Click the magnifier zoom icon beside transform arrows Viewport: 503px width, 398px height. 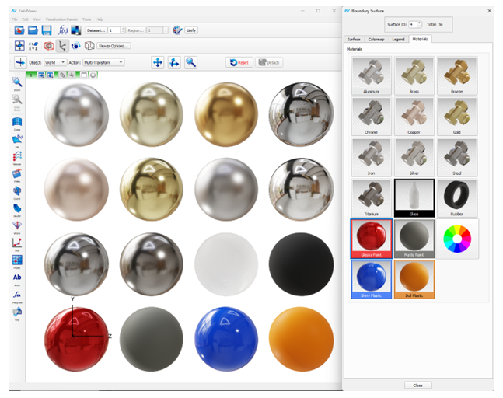pos(190,62)
